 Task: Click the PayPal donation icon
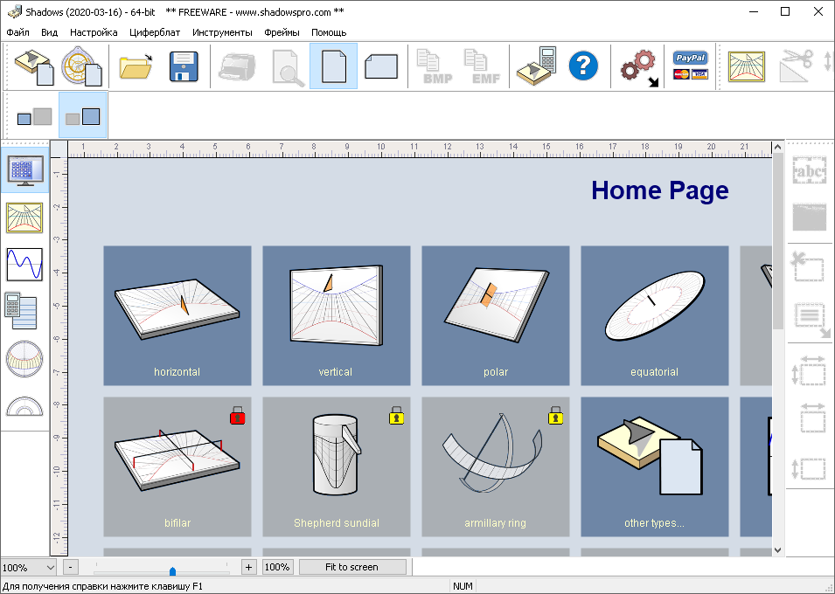pyautogui.click(x=690, y=66)
